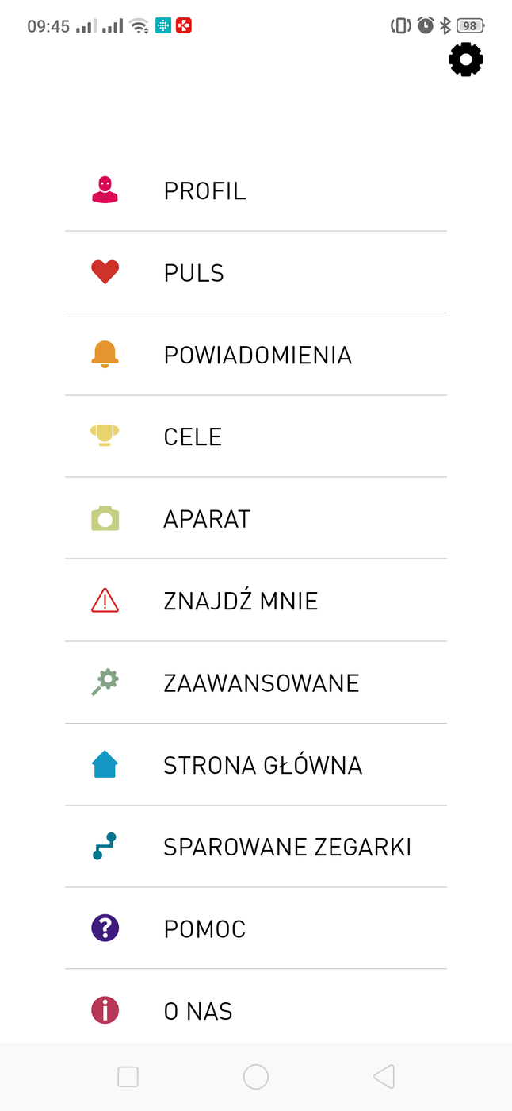Open the PROFIL menu entry
The image size is (512, 1111).
coord(204,191)
